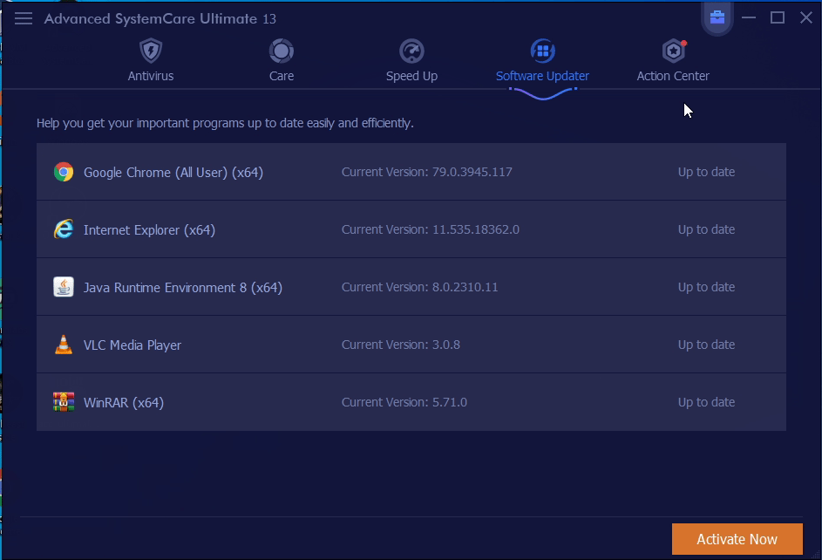This screenshot has width=822, height=560.
Task: Click Up to date status for Internet Explorer
Action: [706, 229]
